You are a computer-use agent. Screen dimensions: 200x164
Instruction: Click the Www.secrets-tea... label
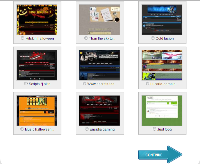102,84
